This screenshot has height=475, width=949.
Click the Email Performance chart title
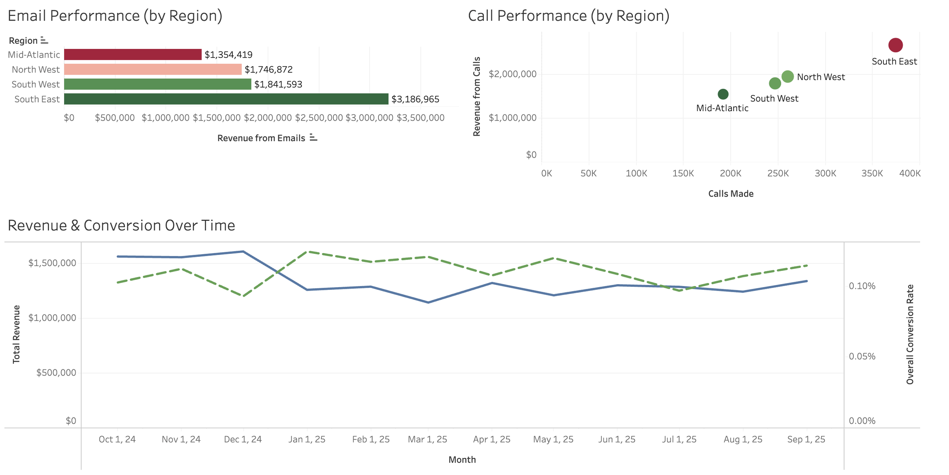(115, 16)
